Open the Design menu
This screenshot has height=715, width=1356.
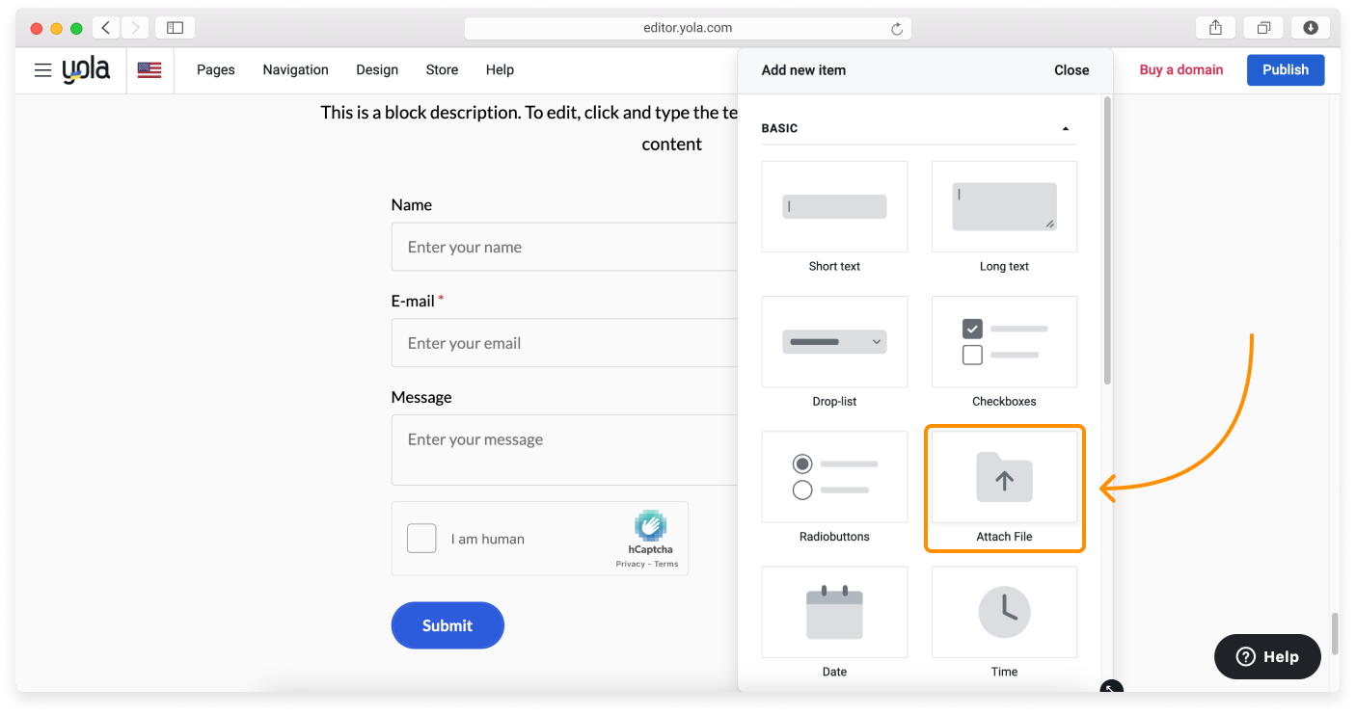[x=377, y=70]
